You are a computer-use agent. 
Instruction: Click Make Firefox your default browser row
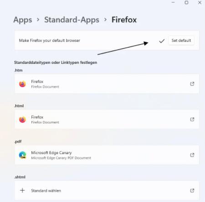tap(107, 40)
